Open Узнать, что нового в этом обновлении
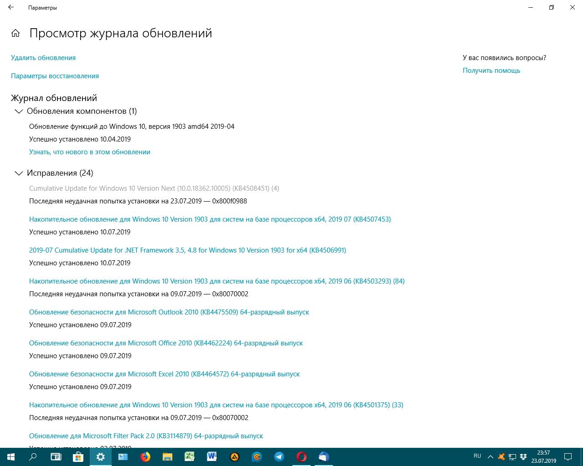 point(90,152)
